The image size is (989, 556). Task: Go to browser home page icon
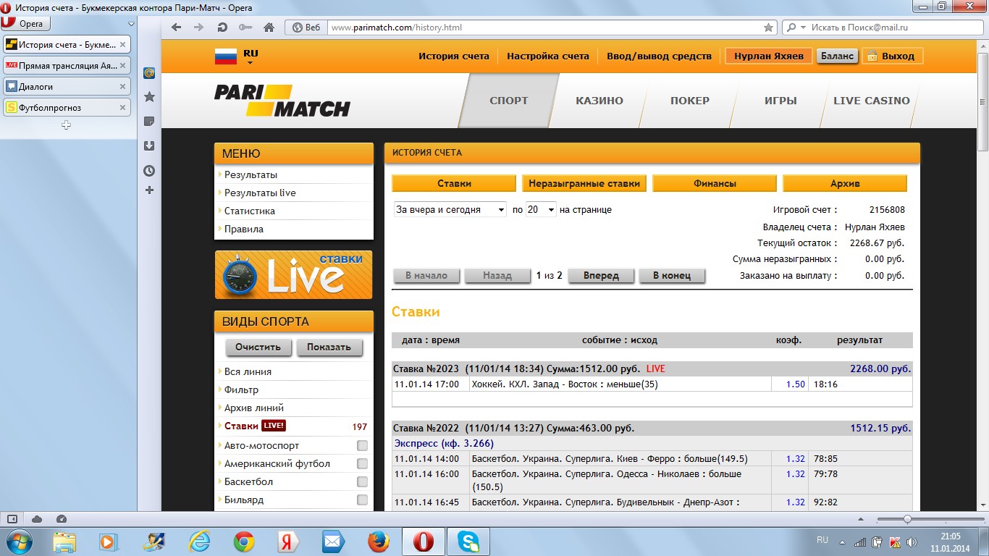(x=269, y=28)
